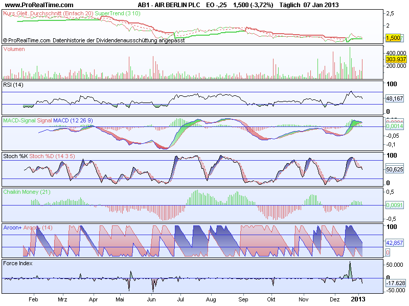Click the Dez month axis label

pos(335,299)
